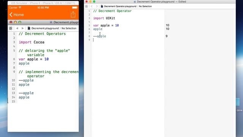Go back with the left chevron in Xcode jump bar
The image size is (243, 137).
click(x=92, y=6)
